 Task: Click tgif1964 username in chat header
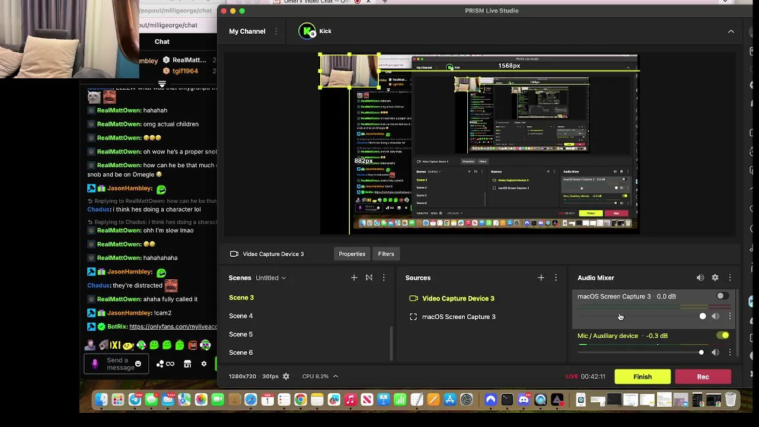(185, 71)
